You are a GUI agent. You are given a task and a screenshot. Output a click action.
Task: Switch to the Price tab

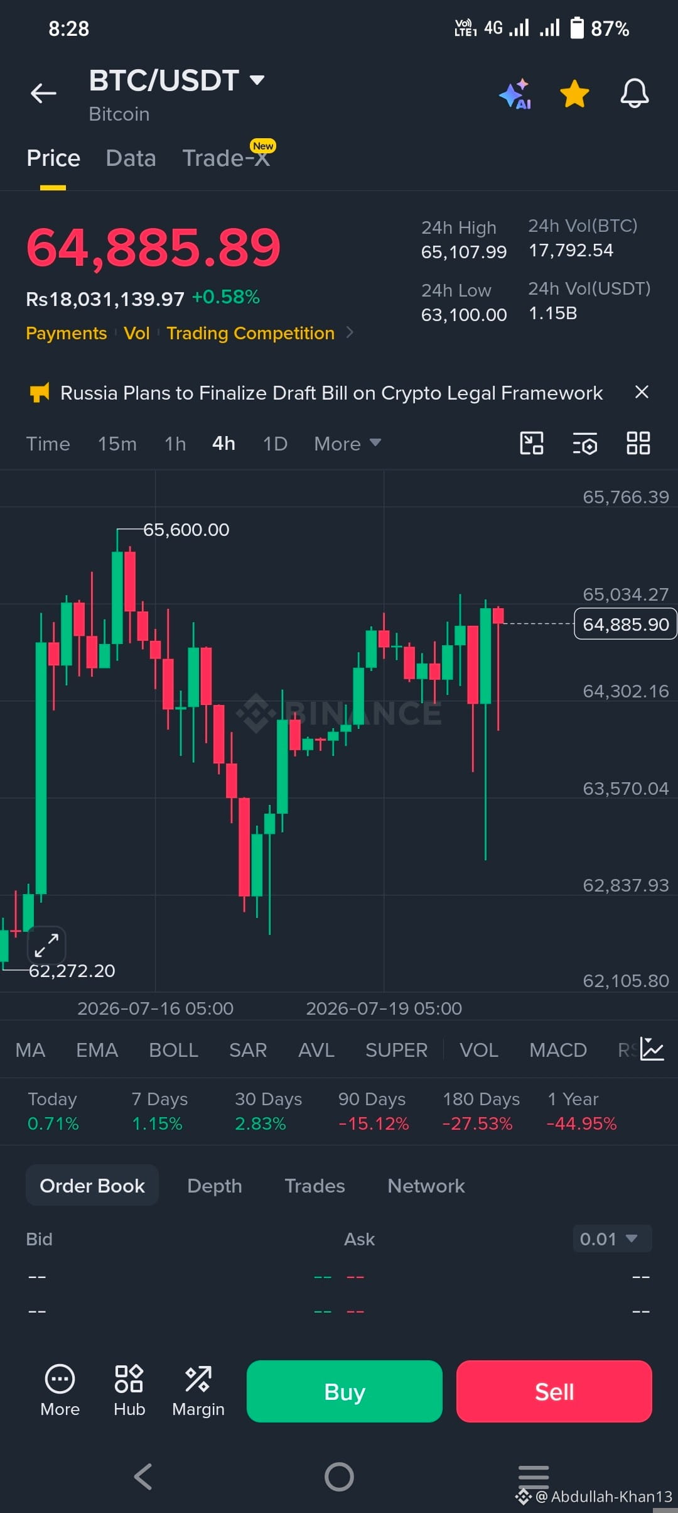point(53,158)
